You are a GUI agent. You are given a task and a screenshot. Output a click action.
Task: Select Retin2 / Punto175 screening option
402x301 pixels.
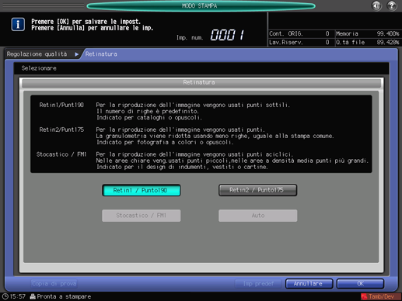pos(258,190)
